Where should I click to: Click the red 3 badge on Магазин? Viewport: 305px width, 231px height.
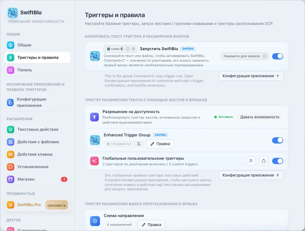(64, 179)
